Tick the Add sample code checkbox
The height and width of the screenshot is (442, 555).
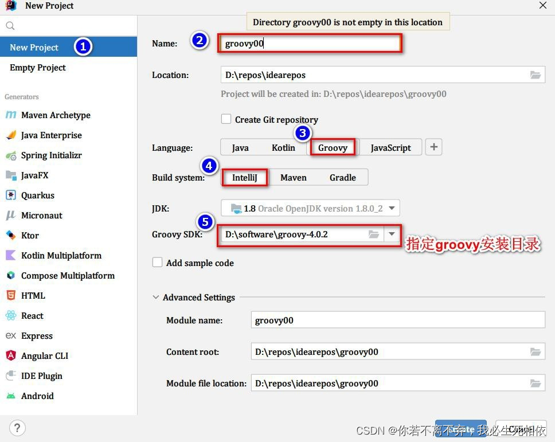tap(157, 263)
